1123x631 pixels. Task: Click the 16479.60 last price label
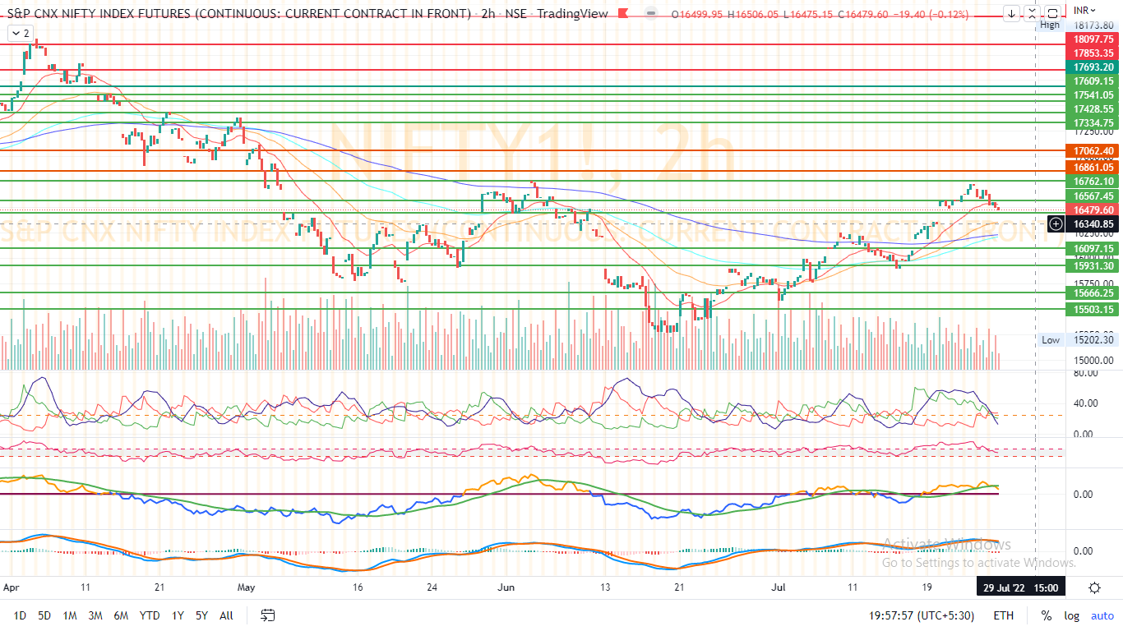tap(1093, 210)
